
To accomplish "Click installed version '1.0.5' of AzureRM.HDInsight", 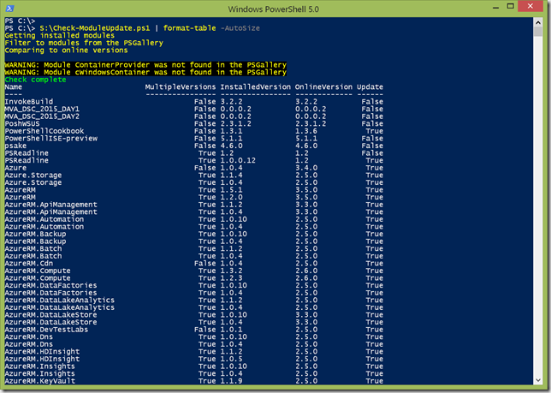I will 231,359.
